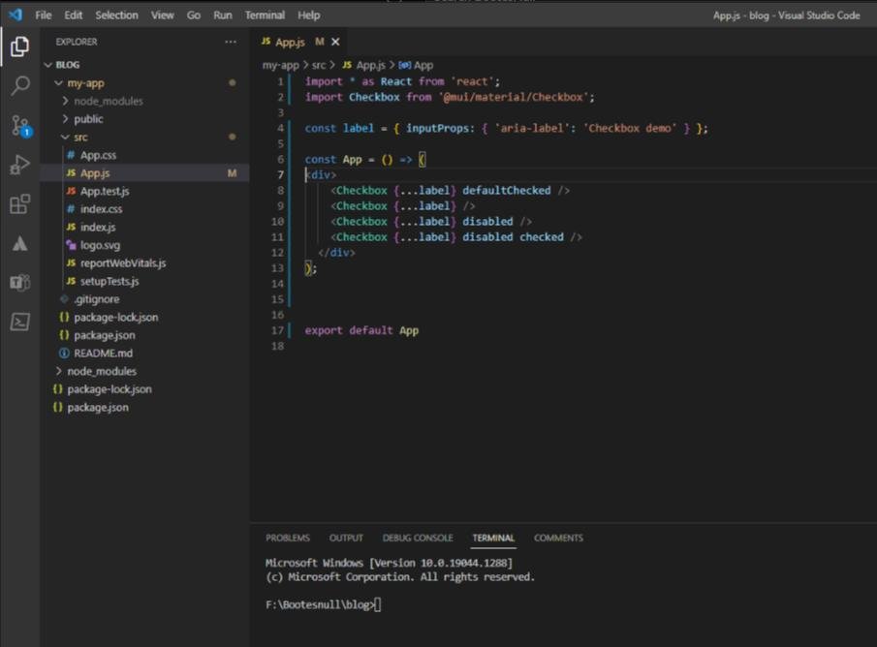Image resolution: width=877 pixels, height=647 pixels.
Task: Open the Teams extension view
Action: tap(19, 282)
